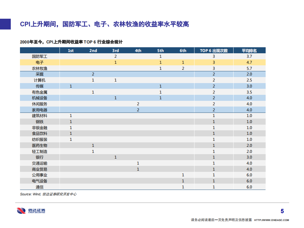Select the highlighted 电子 table row
Viewport: 304px width, 228px height.
(143, 62)
